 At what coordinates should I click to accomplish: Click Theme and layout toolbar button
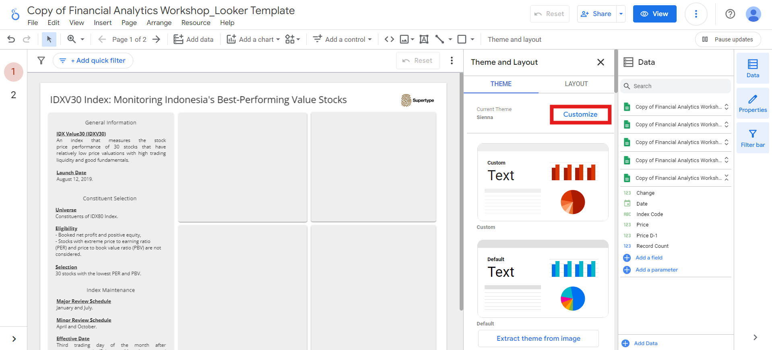pos(514,39)
